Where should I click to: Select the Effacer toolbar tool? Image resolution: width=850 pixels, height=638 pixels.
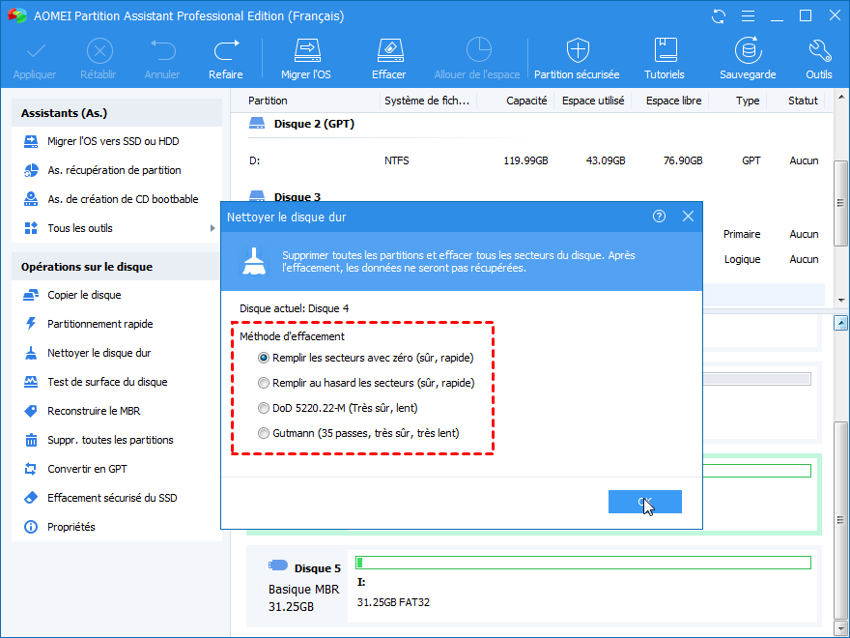[388, 59]
